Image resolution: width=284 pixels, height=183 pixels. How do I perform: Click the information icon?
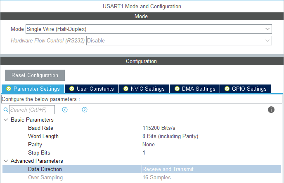271,110
